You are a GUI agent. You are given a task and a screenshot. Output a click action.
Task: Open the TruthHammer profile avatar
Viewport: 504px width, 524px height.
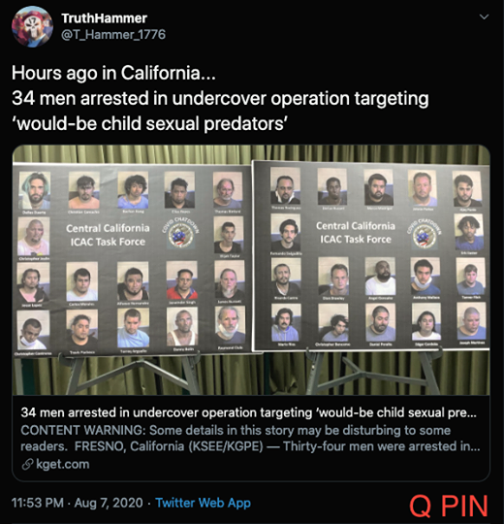tap(32, 26)
